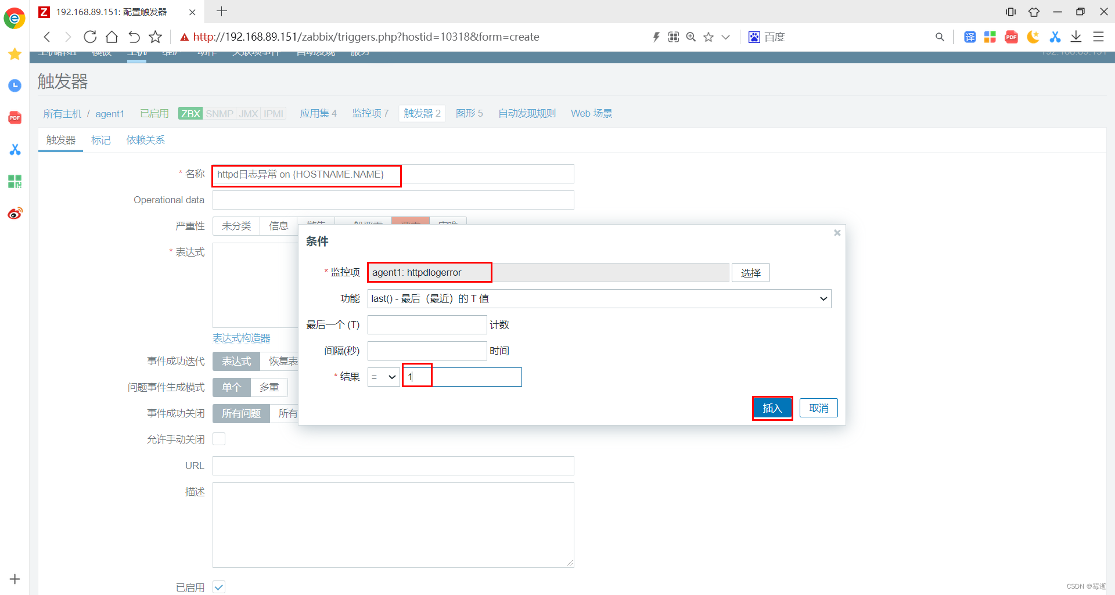Click the 结果 value input field
Screen dimensions: 1115x595
(x=462, y=377)
